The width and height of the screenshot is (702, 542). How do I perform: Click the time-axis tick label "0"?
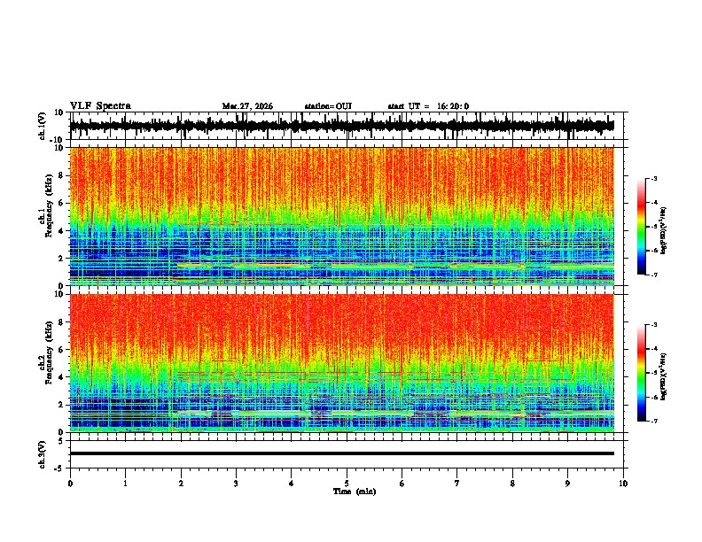click(70, 484)
